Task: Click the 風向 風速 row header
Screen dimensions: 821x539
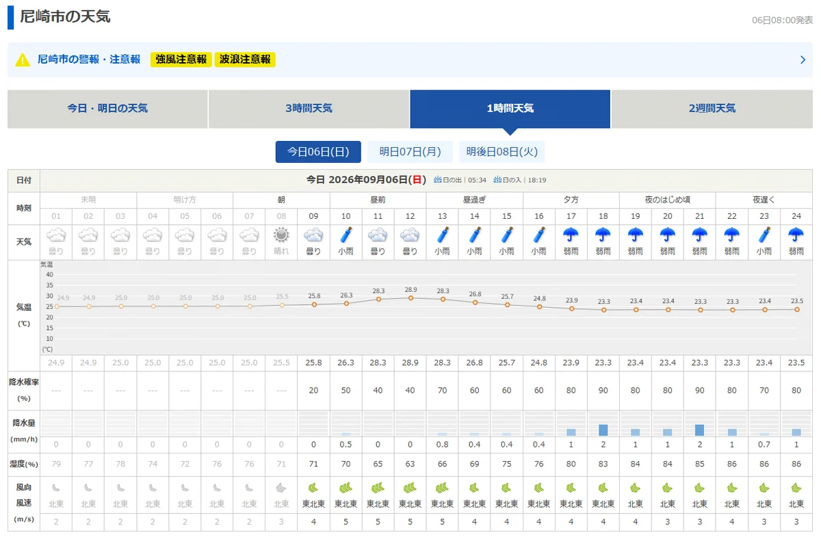Action: [x=24, y=503]
